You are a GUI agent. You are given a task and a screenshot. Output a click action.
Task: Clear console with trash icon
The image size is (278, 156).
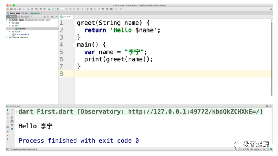[12, 129]
